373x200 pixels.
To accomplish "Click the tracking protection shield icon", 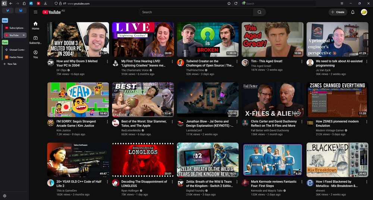I will (56, 4).
